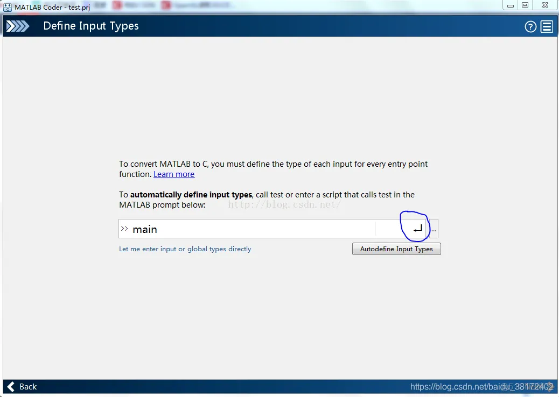Open the help question mark icon
559x397 pixels.
[530, 26]
